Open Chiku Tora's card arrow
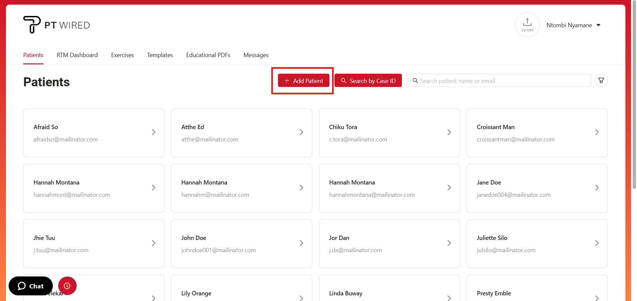Screen dimensions: 637x301 (x=449, y=132)
